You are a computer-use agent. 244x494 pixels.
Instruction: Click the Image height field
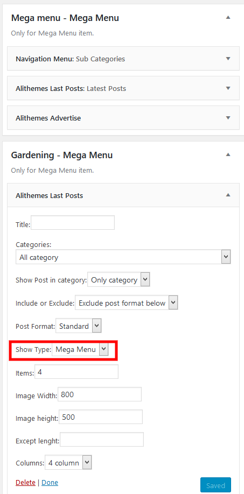[x=101, y=417]
